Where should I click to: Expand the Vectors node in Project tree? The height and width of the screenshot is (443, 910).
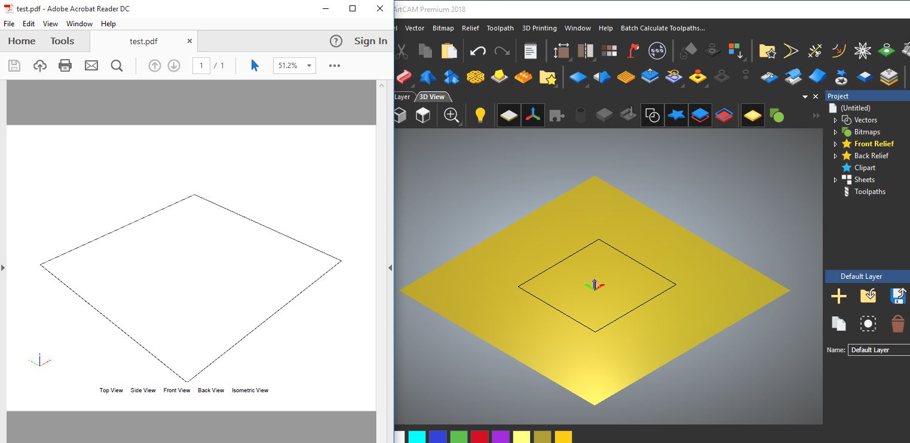pos(835,119)
